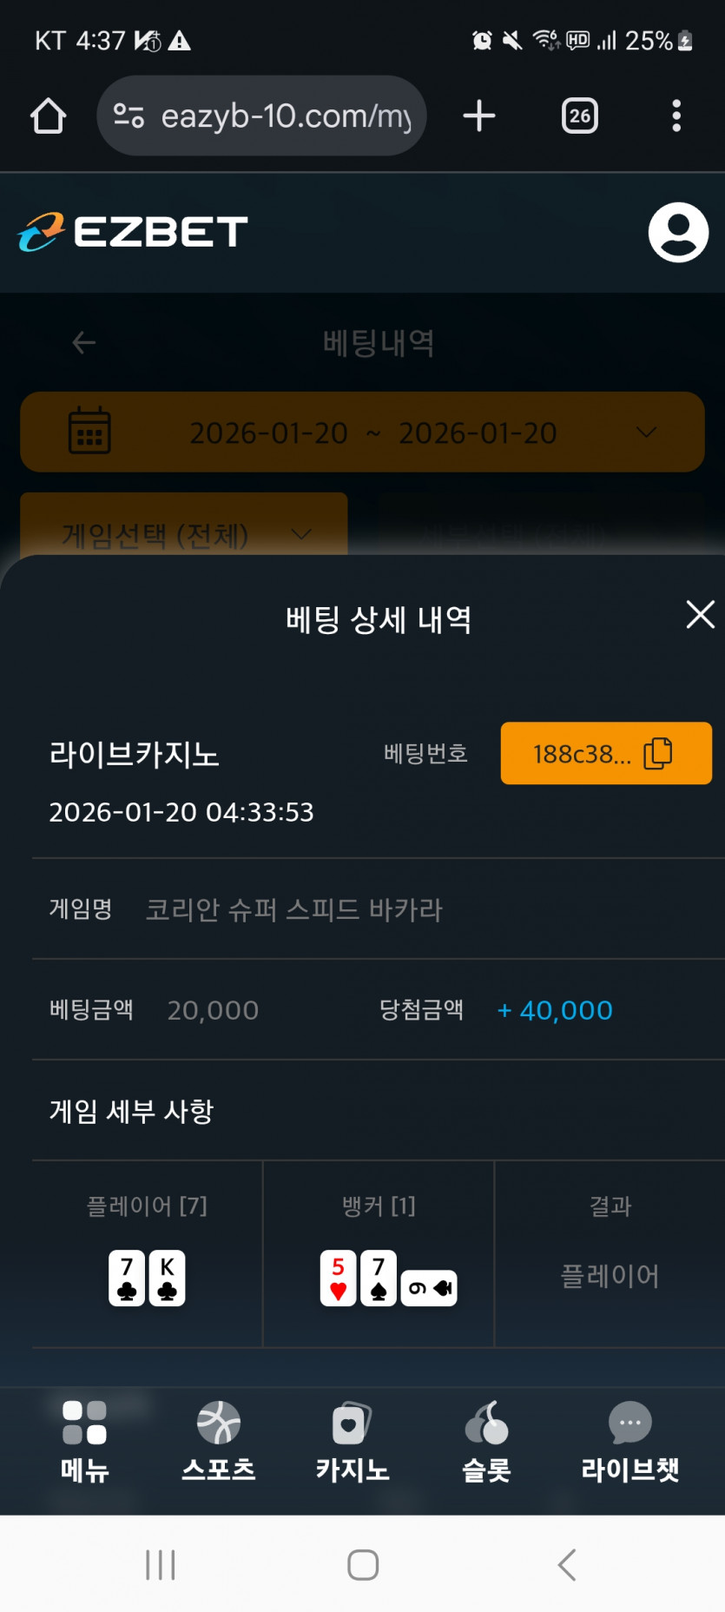The image size is (725, 1612).
Task: Open 라이브챗 live chat
Action: pyautogui.click(x=629, y=1440)
